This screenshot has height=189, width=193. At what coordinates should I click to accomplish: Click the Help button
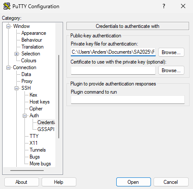[59, 182]
